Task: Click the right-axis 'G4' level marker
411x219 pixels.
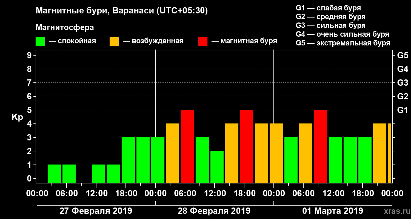Action: pos(403,69)
